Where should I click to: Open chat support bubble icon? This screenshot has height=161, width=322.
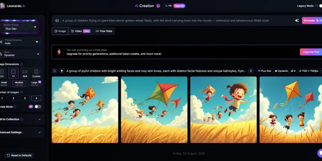coord(319,153)
